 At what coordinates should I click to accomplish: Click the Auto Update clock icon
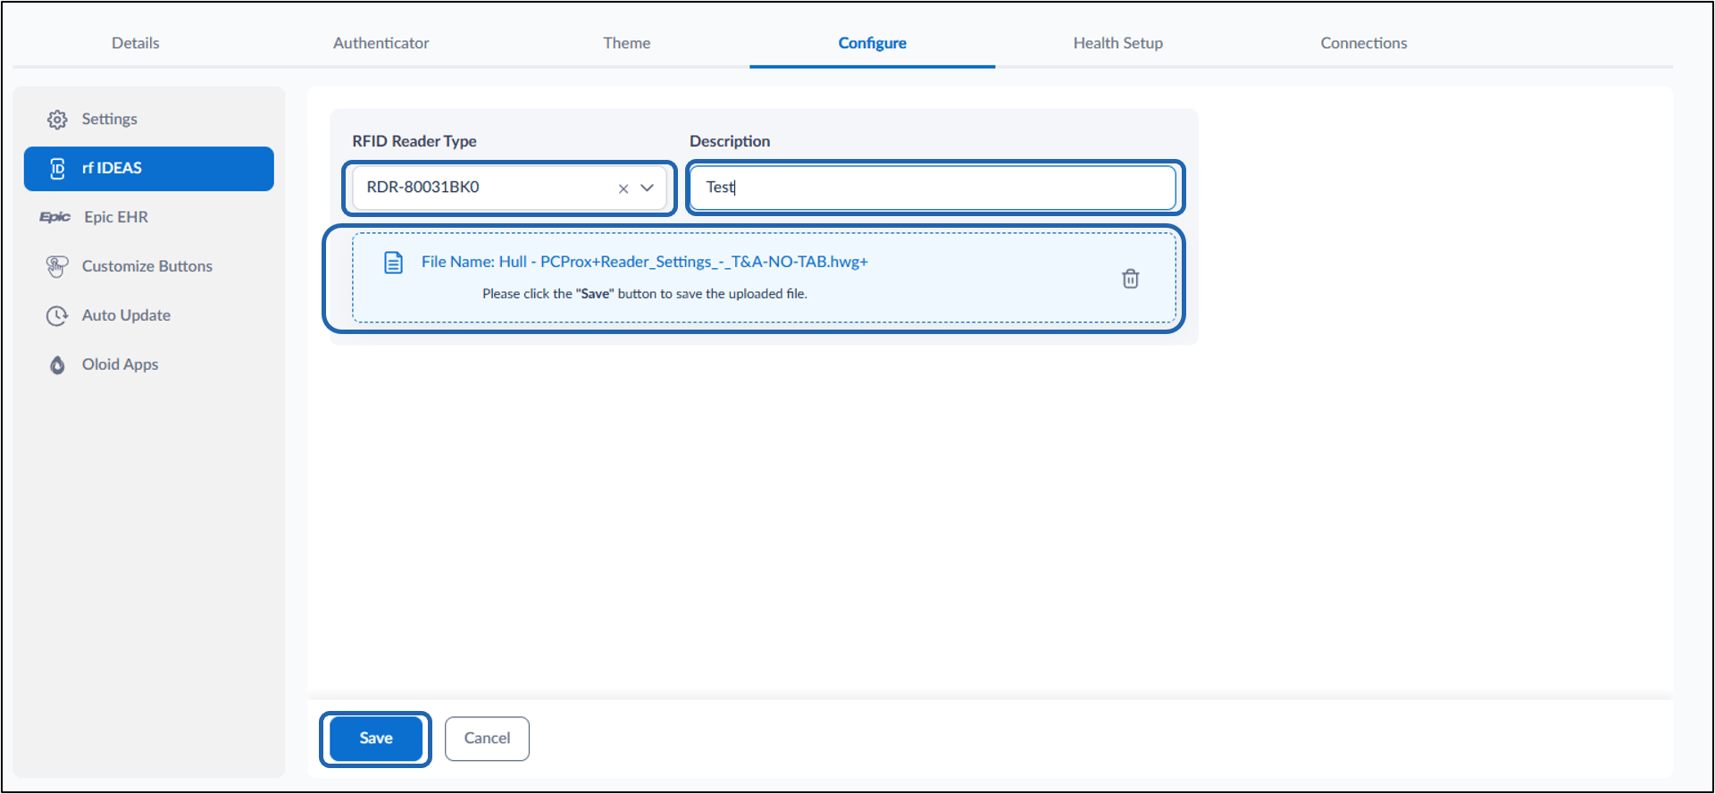(57, 316)
